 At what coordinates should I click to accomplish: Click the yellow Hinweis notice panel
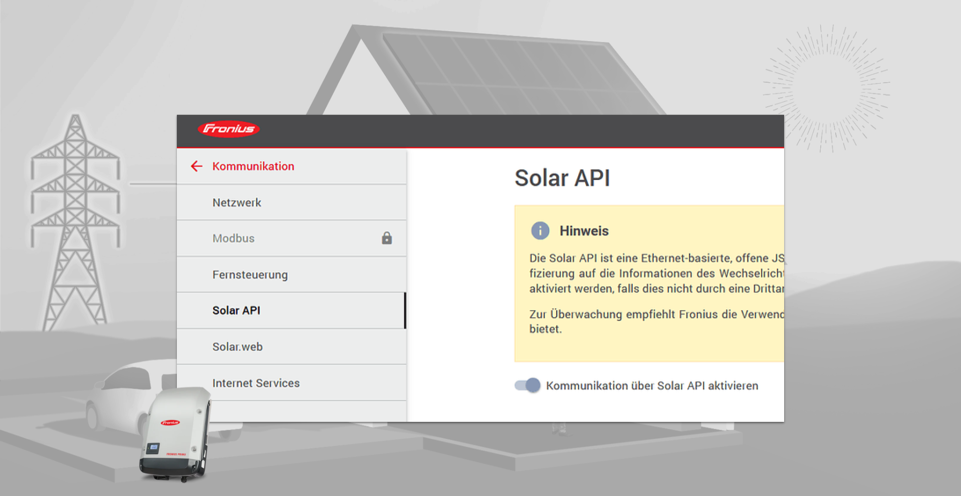pyautogui.click(x=646, y=283)
